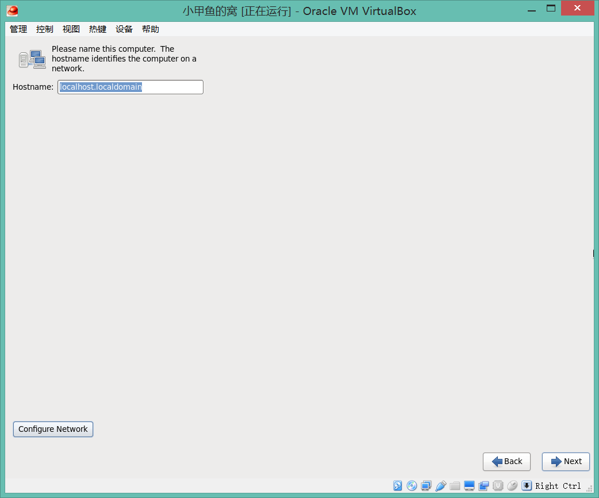Click the video capture status icon
This screenshot has width=599, height=498.
483,486
